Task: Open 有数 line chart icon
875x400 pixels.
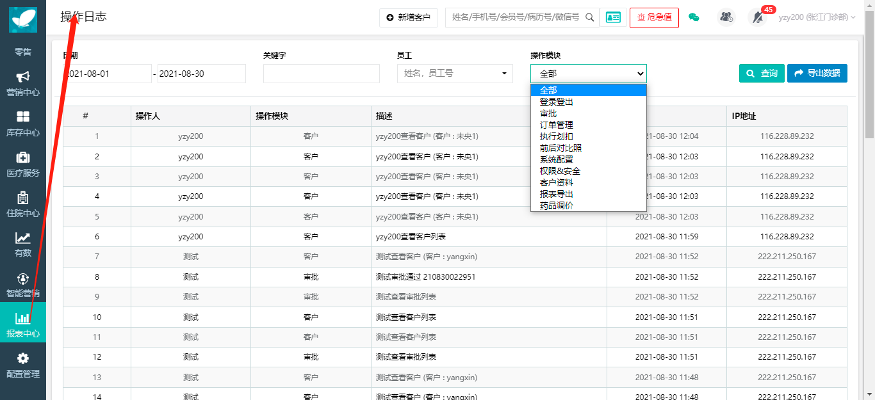Action: point(23,238)
